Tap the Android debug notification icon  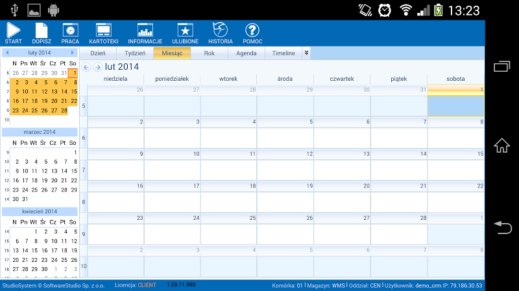53,10
